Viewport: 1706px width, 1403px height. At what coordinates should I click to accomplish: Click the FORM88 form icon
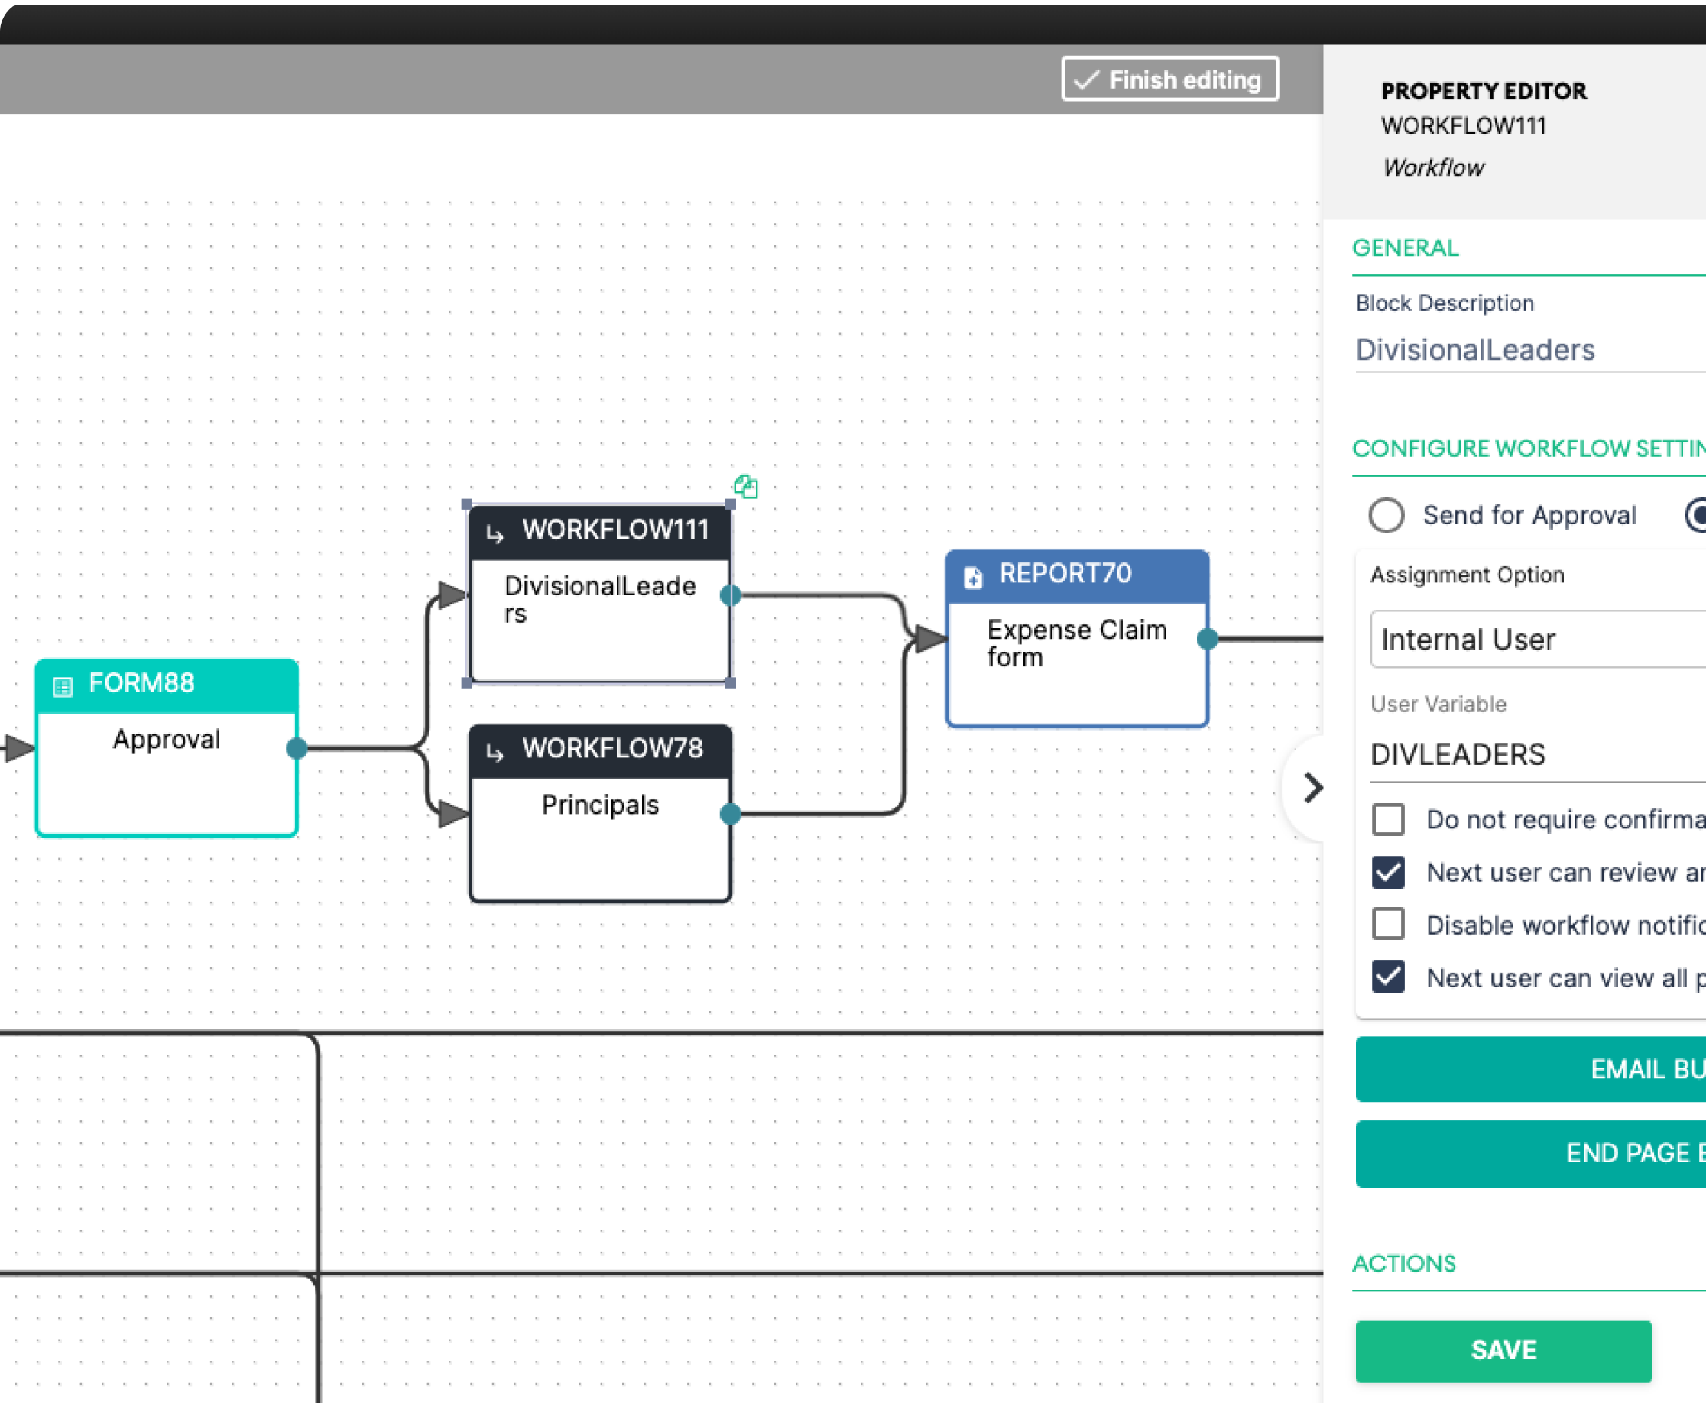pos(62,687)
